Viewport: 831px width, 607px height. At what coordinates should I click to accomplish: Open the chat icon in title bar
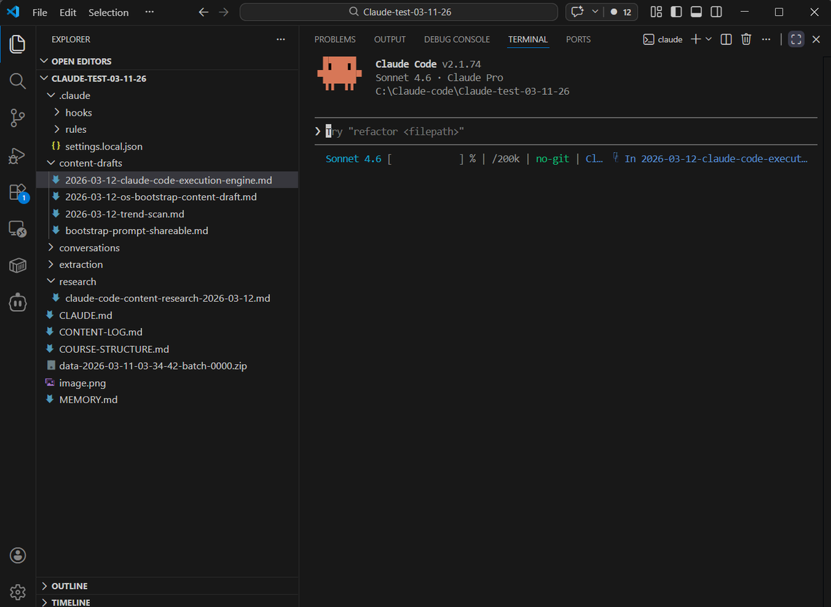(576, 12)
